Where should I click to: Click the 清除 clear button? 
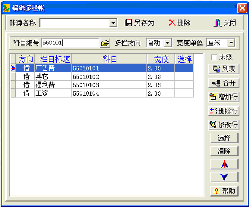pos(224,151)
